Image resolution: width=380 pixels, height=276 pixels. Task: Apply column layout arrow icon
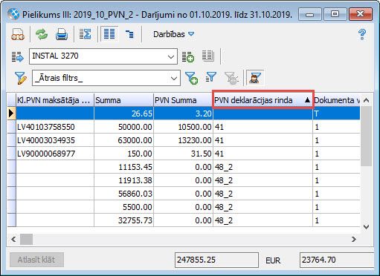tap(18, 56)
